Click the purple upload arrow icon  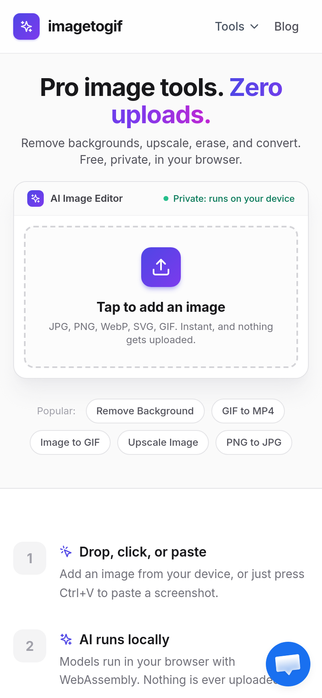click(x=161, y=267)
